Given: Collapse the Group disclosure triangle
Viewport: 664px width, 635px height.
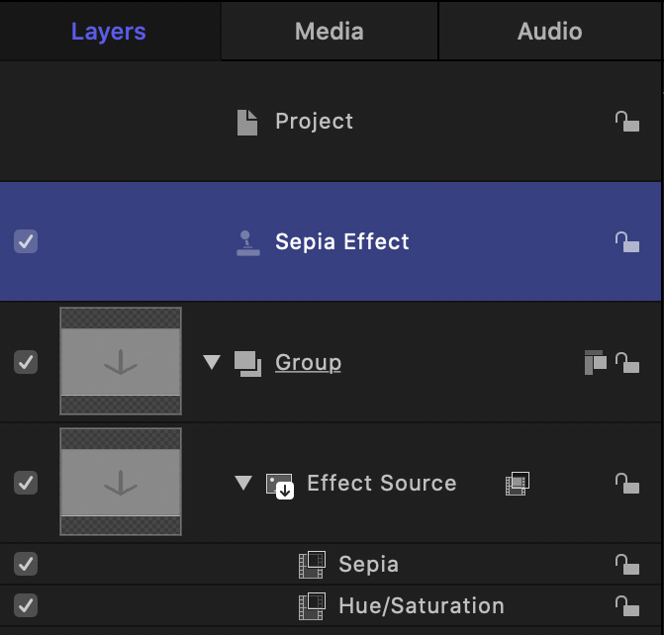Looking at the screenshot, I should point(211,363).
